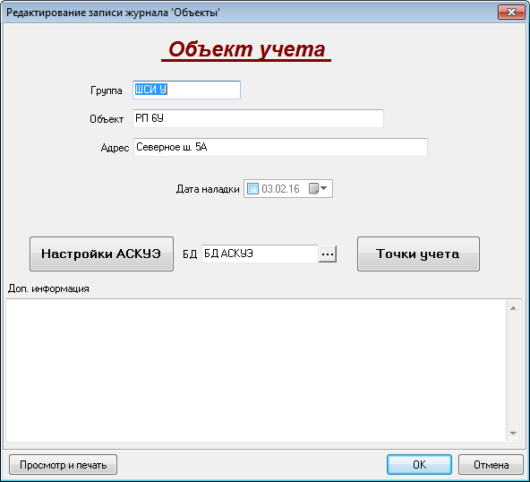Enable the Дата наладки date checkbox
Image resolution: width=530 pixels, height=482 pixels.
[x=252, y=188]
